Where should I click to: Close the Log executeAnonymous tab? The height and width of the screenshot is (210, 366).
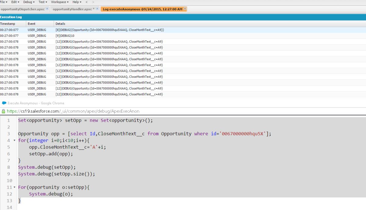(x=185, y=9)
